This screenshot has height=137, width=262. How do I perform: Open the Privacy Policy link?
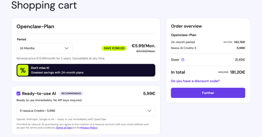pyautogui.click(x=89, y=128)
